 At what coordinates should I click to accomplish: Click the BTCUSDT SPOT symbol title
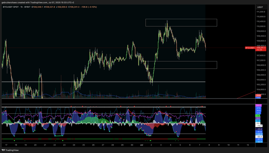(x=11, y=7)
